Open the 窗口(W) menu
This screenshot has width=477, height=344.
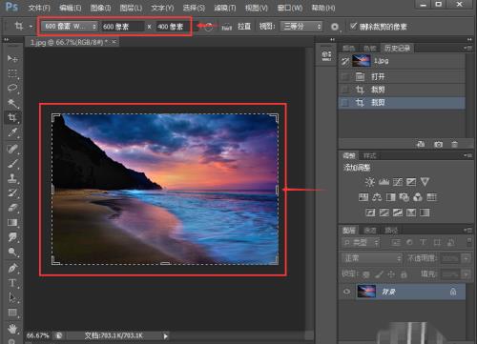[290, 8]
